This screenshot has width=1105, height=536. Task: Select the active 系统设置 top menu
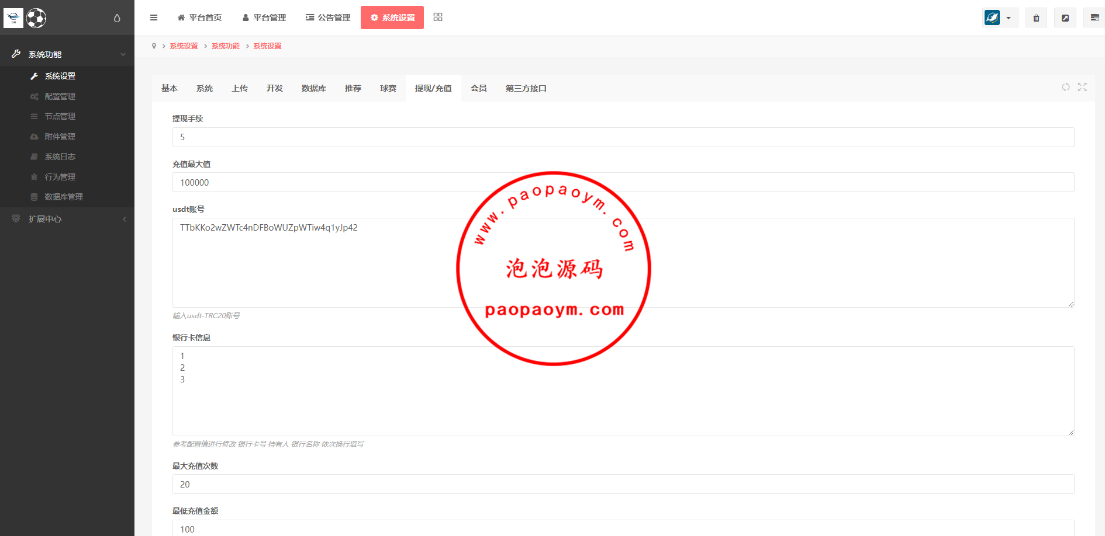point(392,18)
